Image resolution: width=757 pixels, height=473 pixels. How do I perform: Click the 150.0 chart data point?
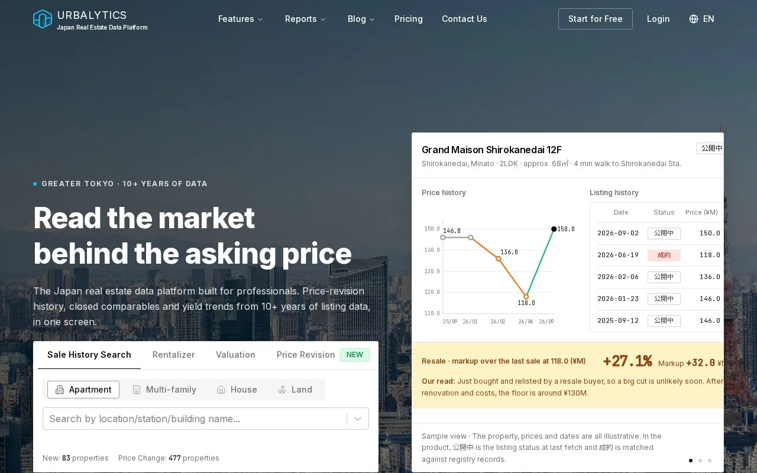(x=554, y=229)
